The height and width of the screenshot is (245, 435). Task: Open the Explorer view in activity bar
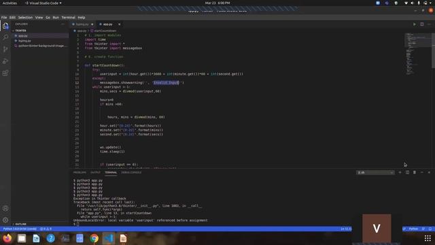coord(5,26)
